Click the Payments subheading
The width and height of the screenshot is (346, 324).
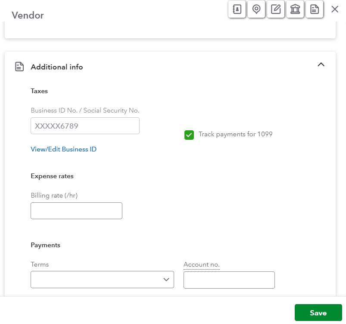coord(45,245)
